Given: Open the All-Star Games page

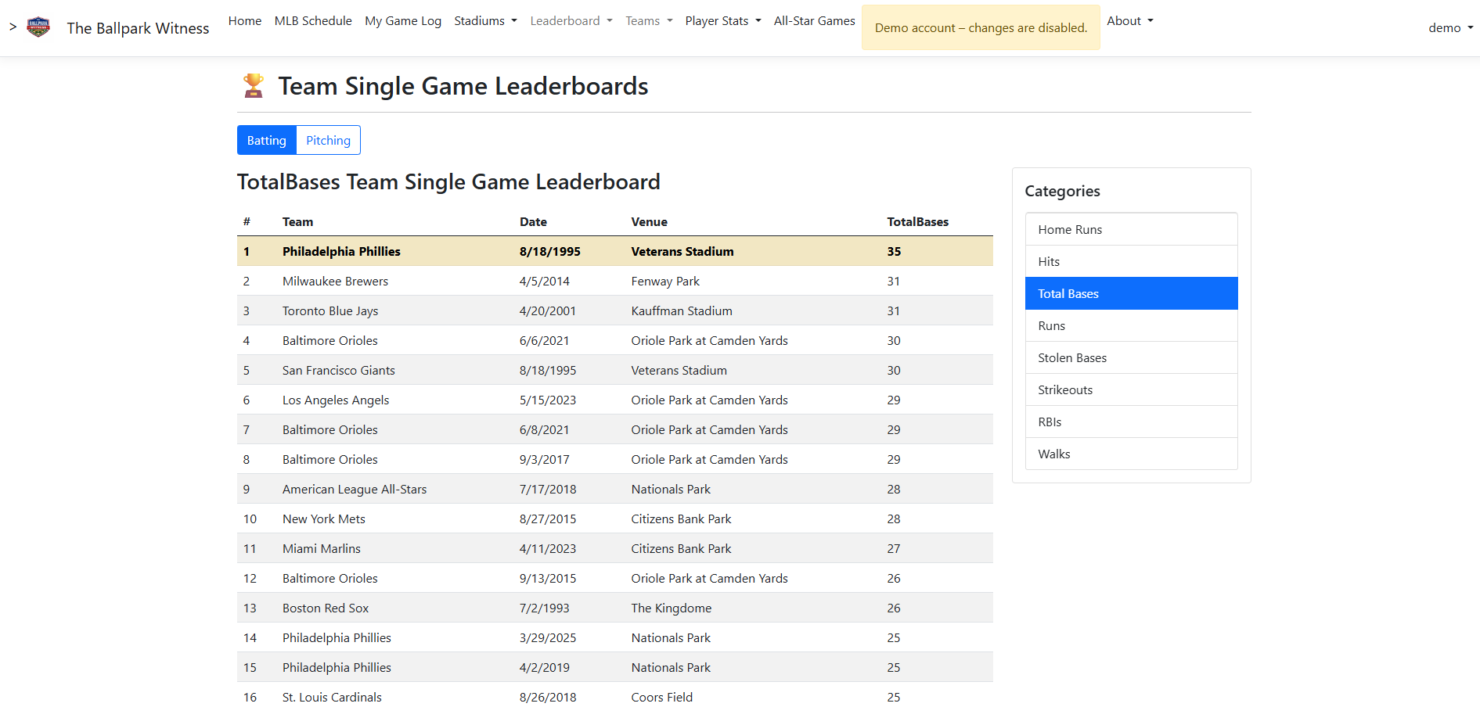Looking at the screenshot, I should pos(814,21).
